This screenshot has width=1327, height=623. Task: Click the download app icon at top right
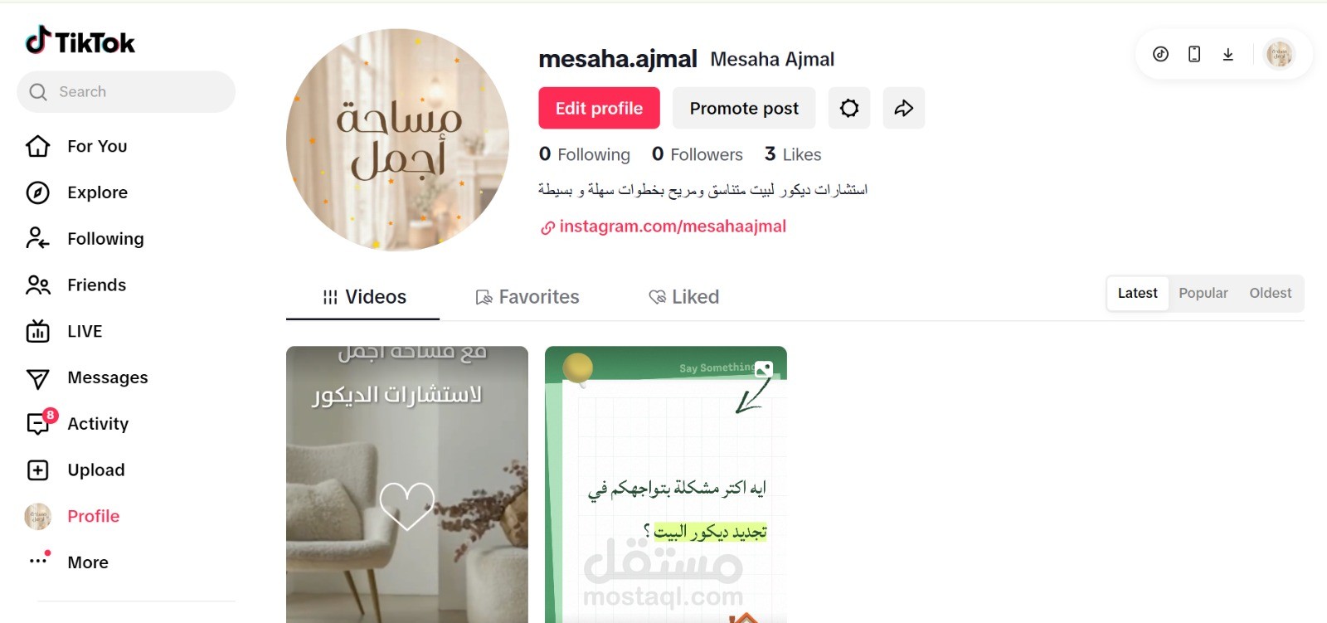coord(1228,54)
